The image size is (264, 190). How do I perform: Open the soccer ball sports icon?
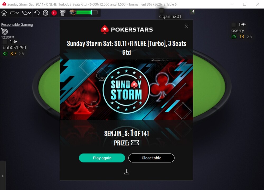tap(45, 13)
